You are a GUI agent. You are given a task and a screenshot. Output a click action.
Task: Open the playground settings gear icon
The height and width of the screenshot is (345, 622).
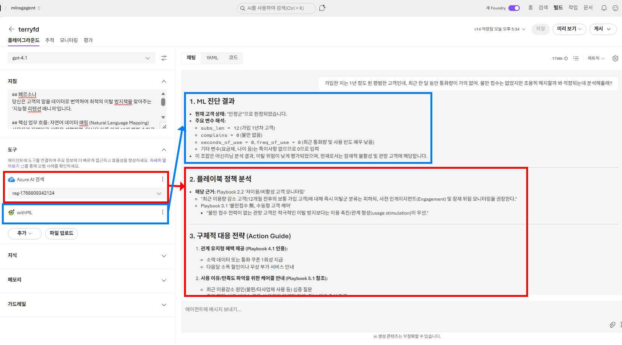tap(615, 58)
